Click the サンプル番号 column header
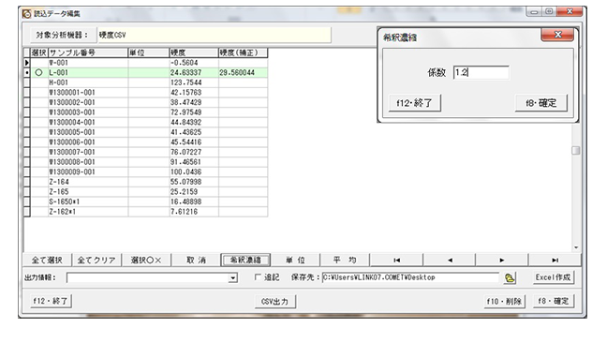The width and height of the screenshot is (607, 343). [x=88, y=52]
